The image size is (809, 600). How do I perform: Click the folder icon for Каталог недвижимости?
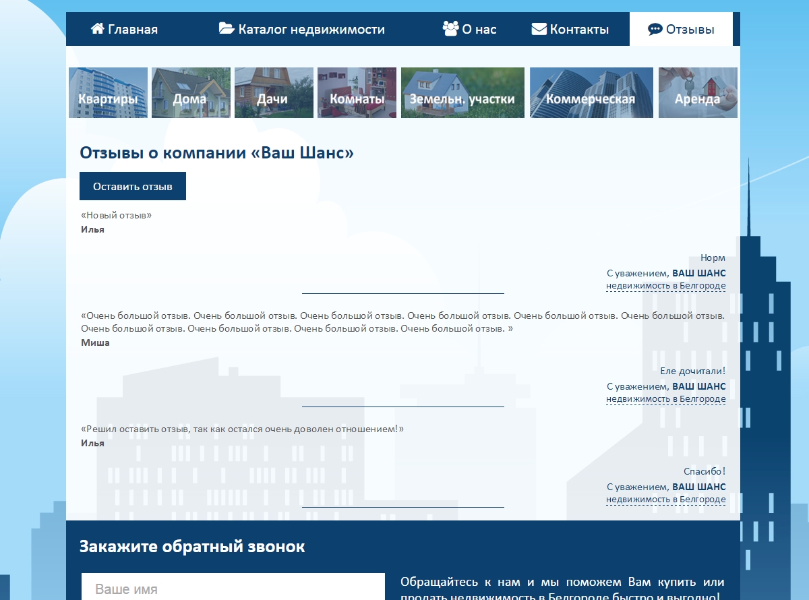227,29
